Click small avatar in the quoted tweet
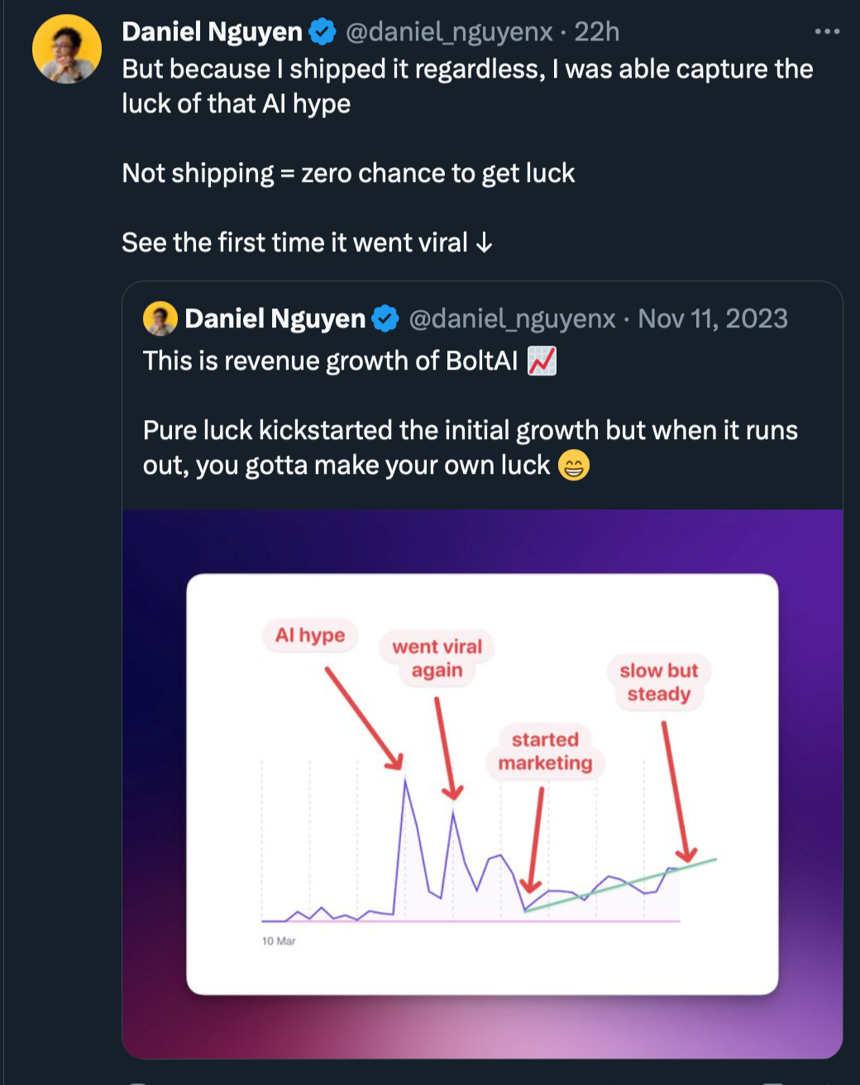Viewport: 860px width, 1085px height. point(160,318)
